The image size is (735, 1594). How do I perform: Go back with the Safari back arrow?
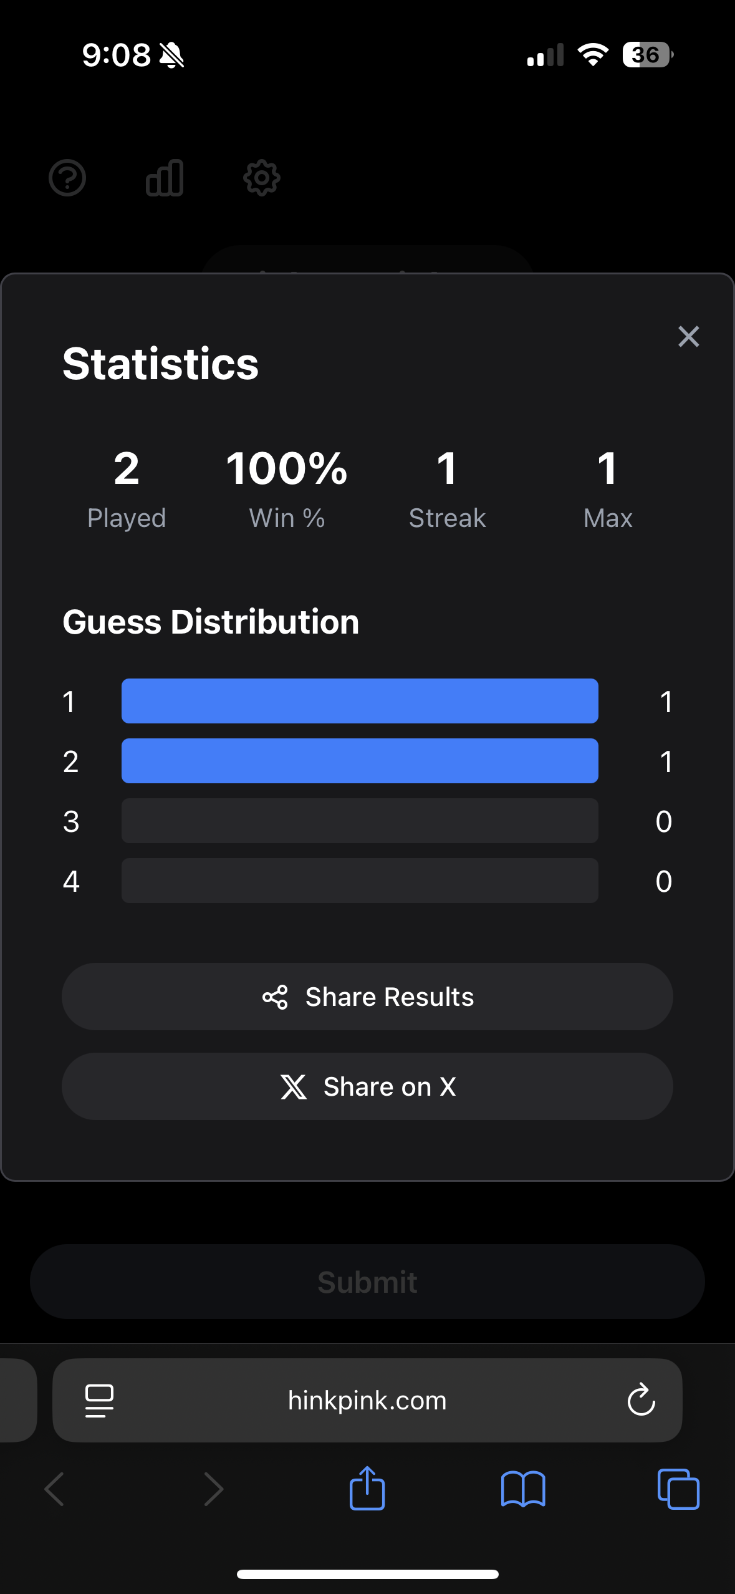click(55, 1489)
